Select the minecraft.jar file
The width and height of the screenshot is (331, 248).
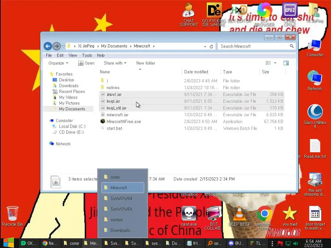(191, 115)
